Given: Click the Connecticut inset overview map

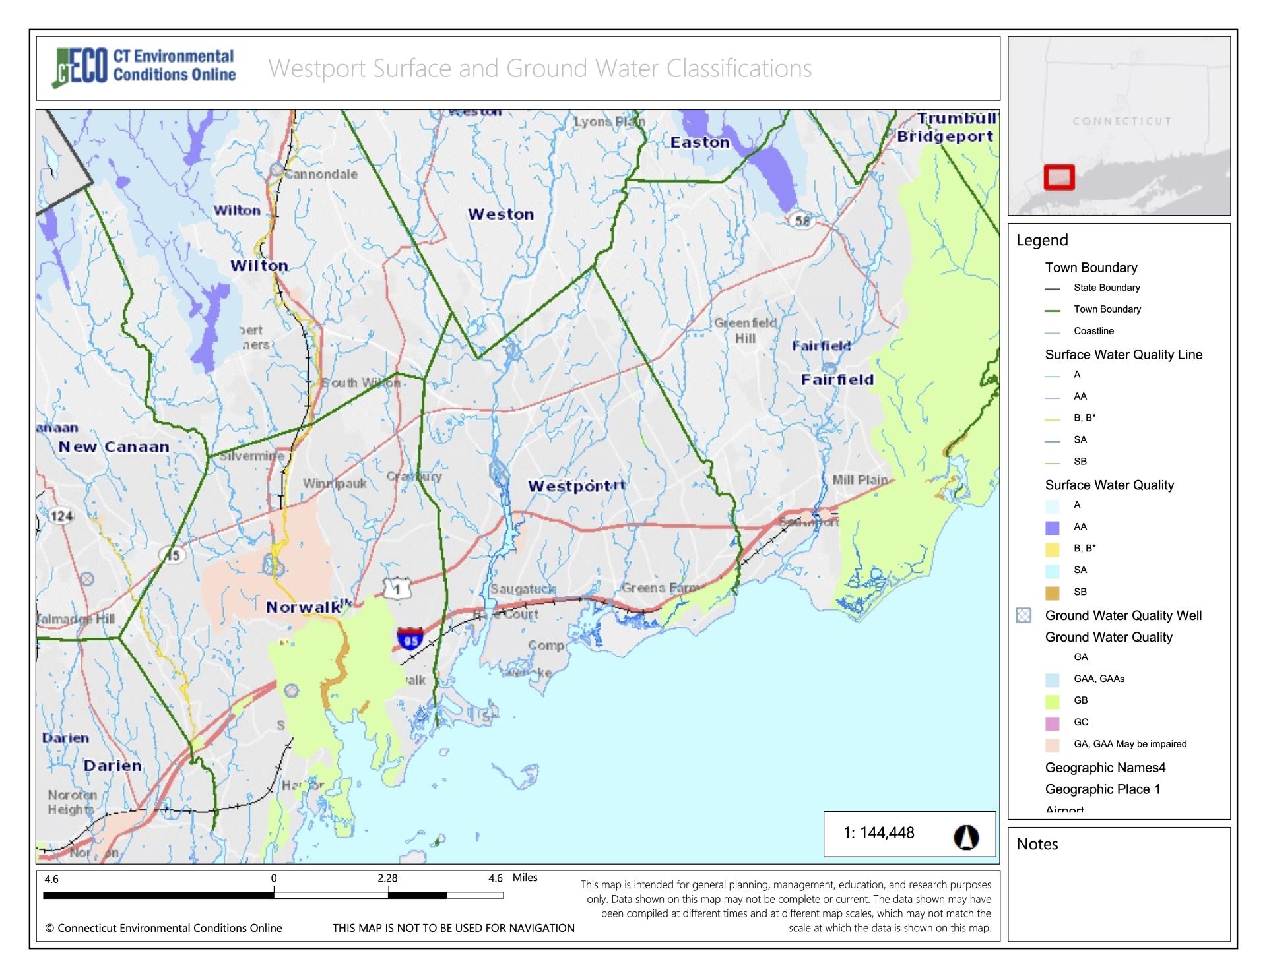Looking at the screenshot, I should [x=1119, y=125].
